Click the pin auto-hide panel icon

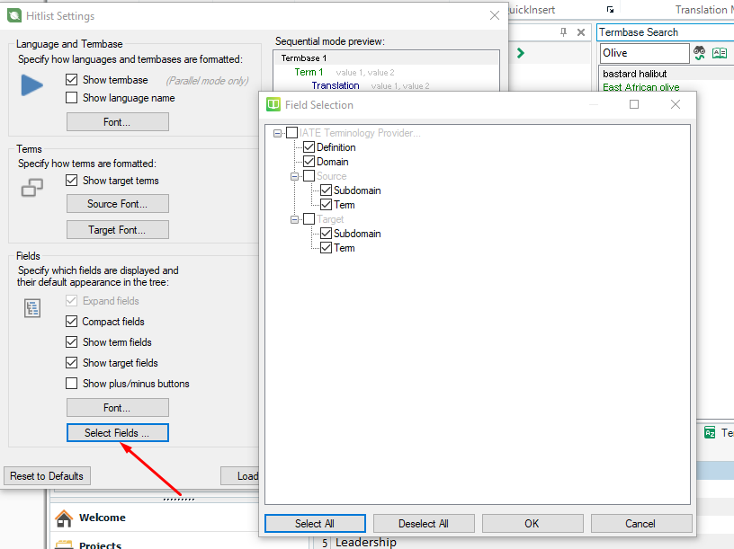click(x=564, y=32)
